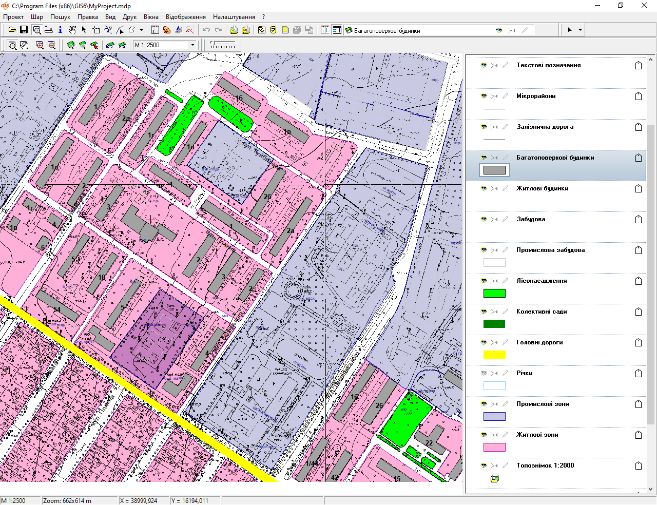Open the Шар menu
Viewport: 657px width, 505px height.
(37, 17)
